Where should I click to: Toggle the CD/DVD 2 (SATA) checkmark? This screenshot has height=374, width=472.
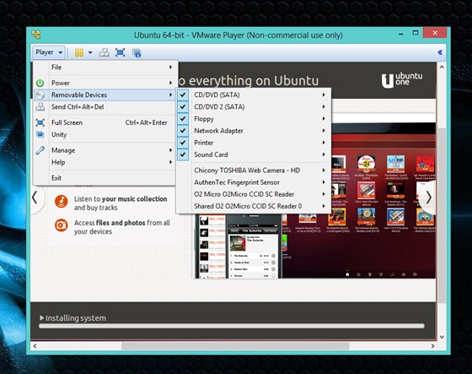pyautogui.click(x=183, y=106)
